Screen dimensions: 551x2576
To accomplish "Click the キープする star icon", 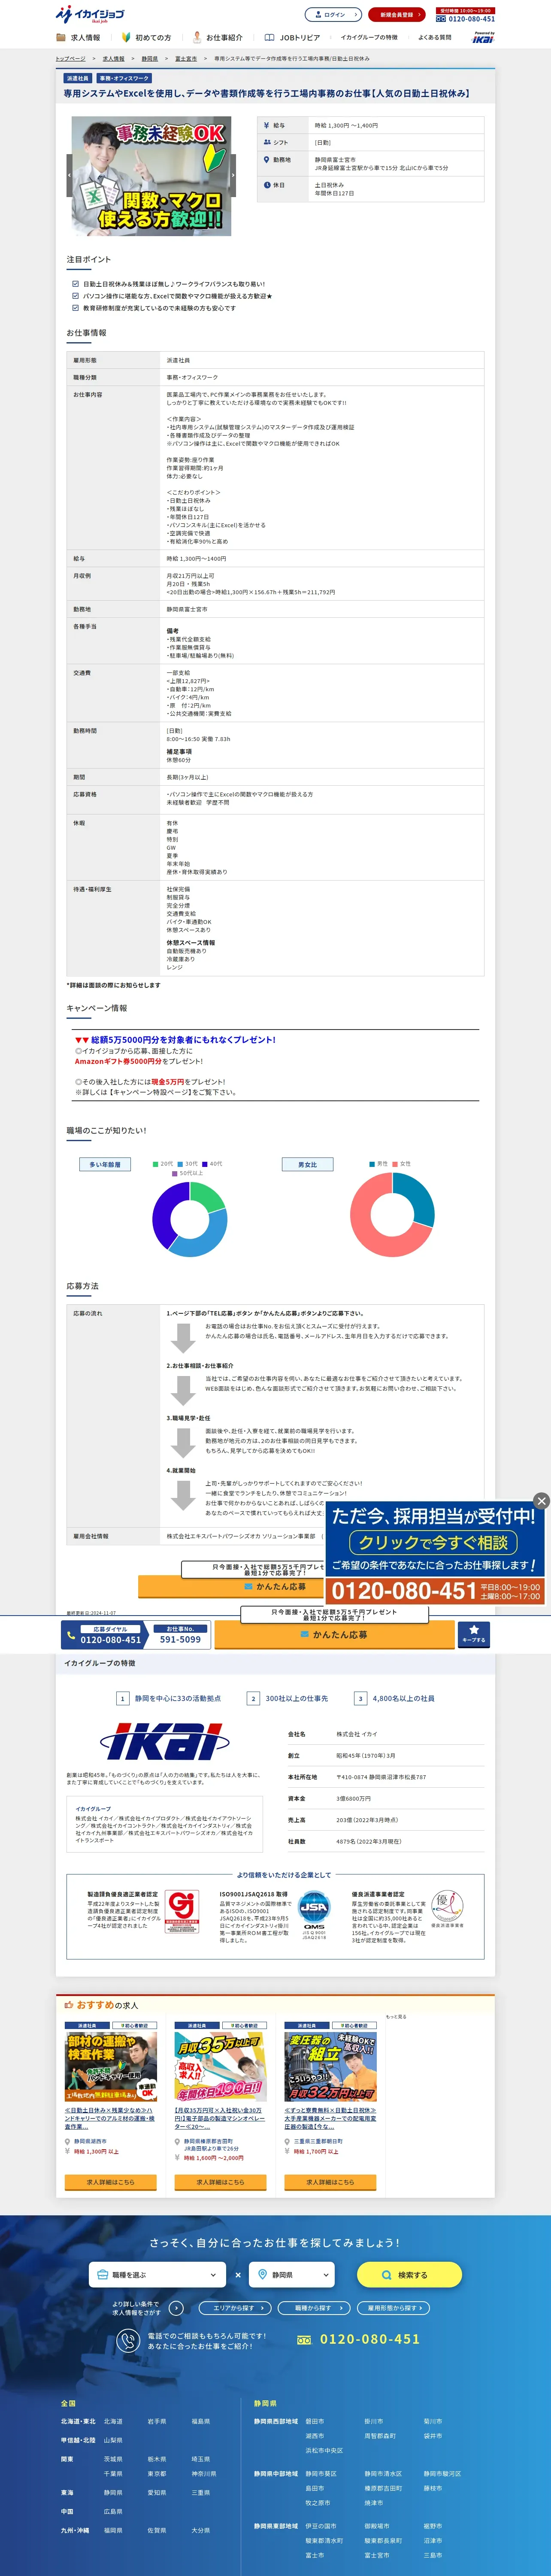I will (474, 1634).
